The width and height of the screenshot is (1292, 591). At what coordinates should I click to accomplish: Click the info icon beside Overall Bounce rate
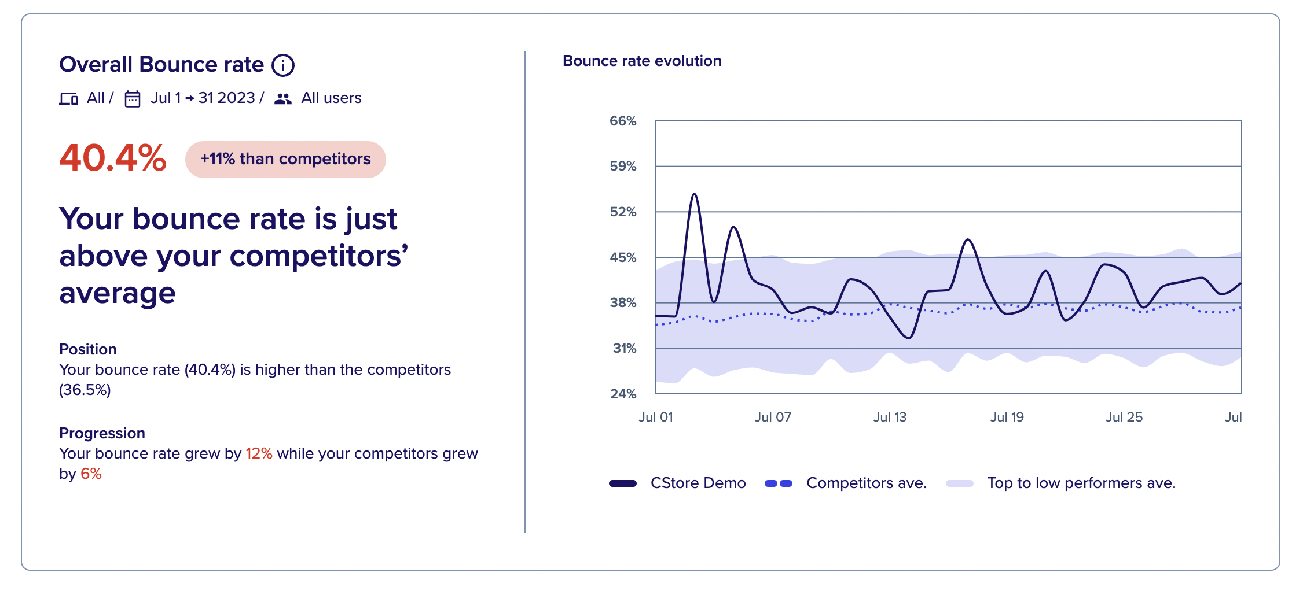(283, 65)
